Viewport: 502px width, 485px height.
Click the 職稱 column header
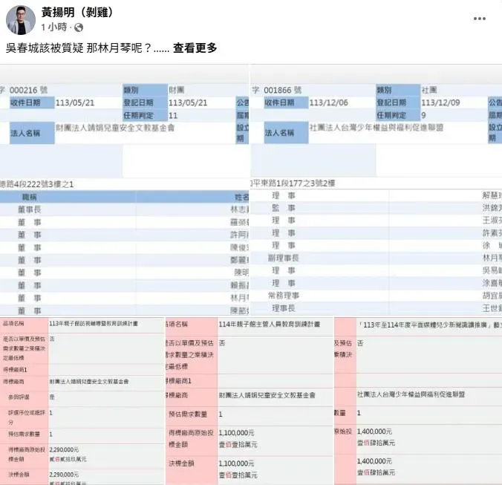point(29,198)
